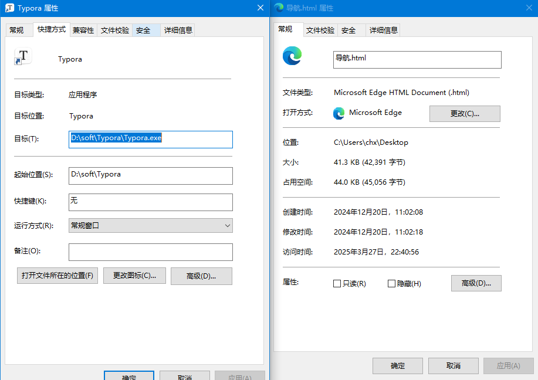This screenshot has width=538, height=380.
Task: Click 应用(A) in 导航.html 属性
Action: coord(509,366)
